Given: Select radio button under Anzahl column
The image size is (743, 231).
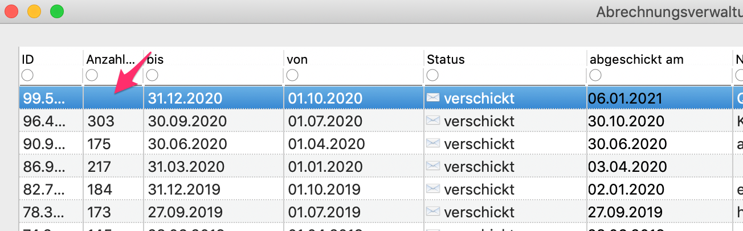Looking at the screenshot, I should (x=92, y=75).
